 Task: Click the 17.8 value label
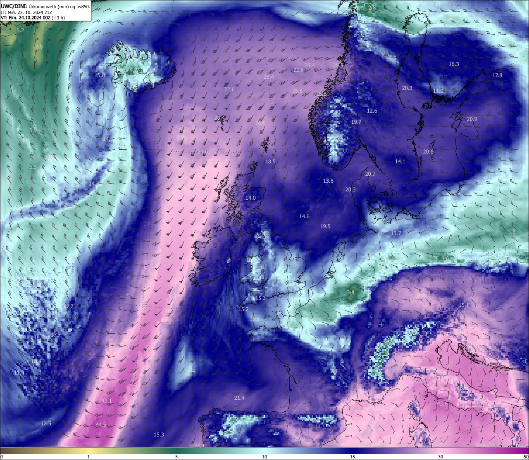click(497, 75)
